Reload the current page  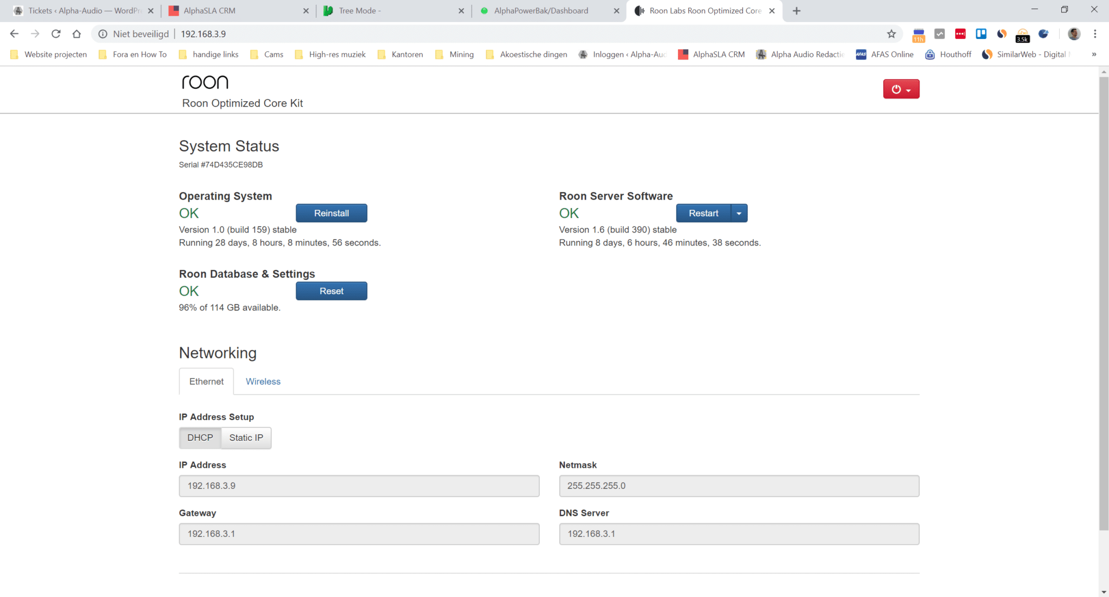pos(56,34)
